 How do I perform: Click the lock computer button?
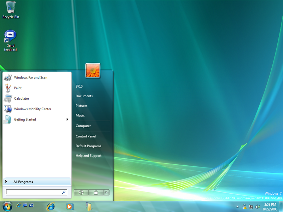pyautogui.click(x=96, y=193)
